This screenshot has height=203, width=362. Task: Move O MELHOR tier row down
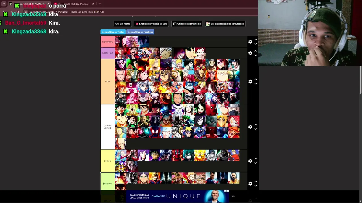[x=256, y=55]
